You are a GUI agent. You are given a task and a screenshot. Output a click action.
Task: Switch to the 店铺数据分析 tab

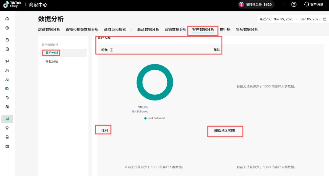(49, 30)
